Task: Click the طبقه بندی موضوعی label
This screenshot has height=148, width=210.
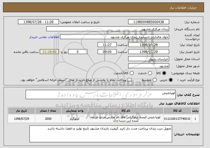Action: click(x=185, y=73)
